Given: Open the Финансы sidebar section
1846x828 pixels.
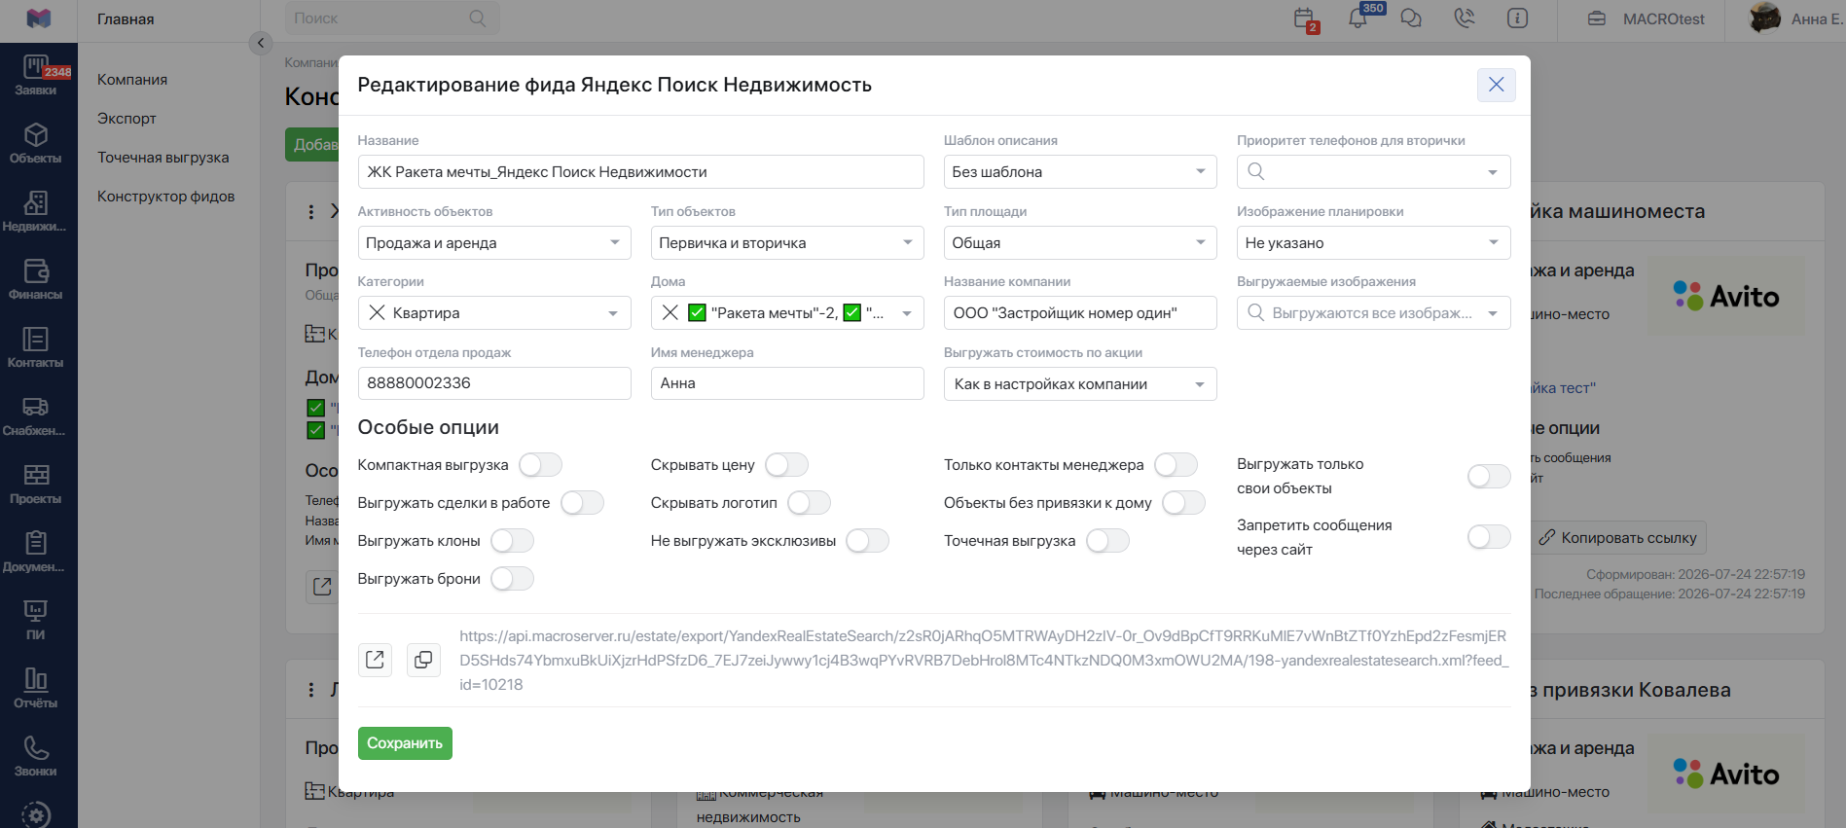Looking at the screenshot, I should coord(36,280).
